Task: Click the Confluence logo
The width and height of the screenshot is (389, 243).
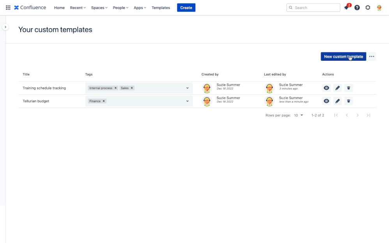Action: [30, 7]
